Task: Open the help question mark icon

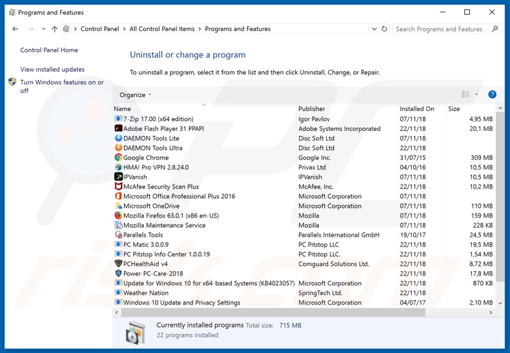Action: pos(492,95)
